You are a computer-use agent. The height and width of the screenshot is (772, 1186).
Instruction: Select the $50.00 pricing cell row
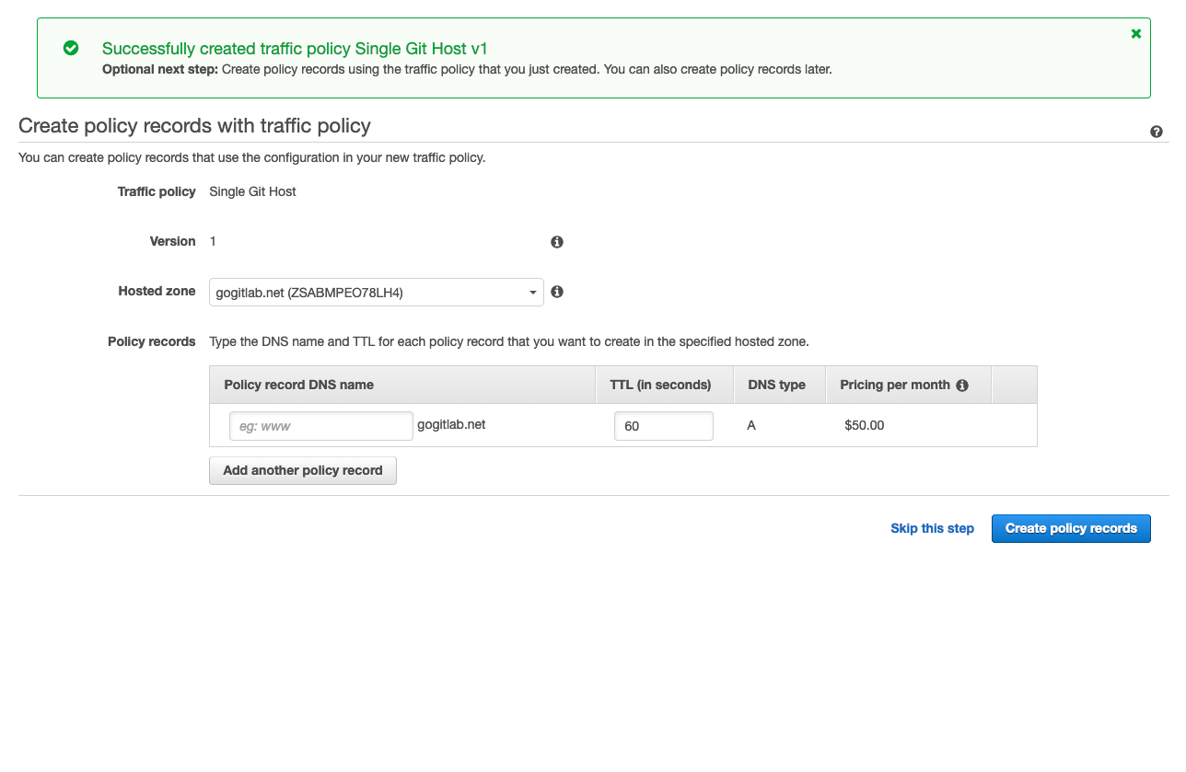[x=864, y=424]
